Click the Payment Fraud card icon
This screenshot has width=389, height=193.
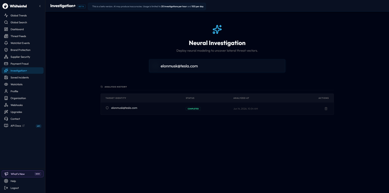6,64
